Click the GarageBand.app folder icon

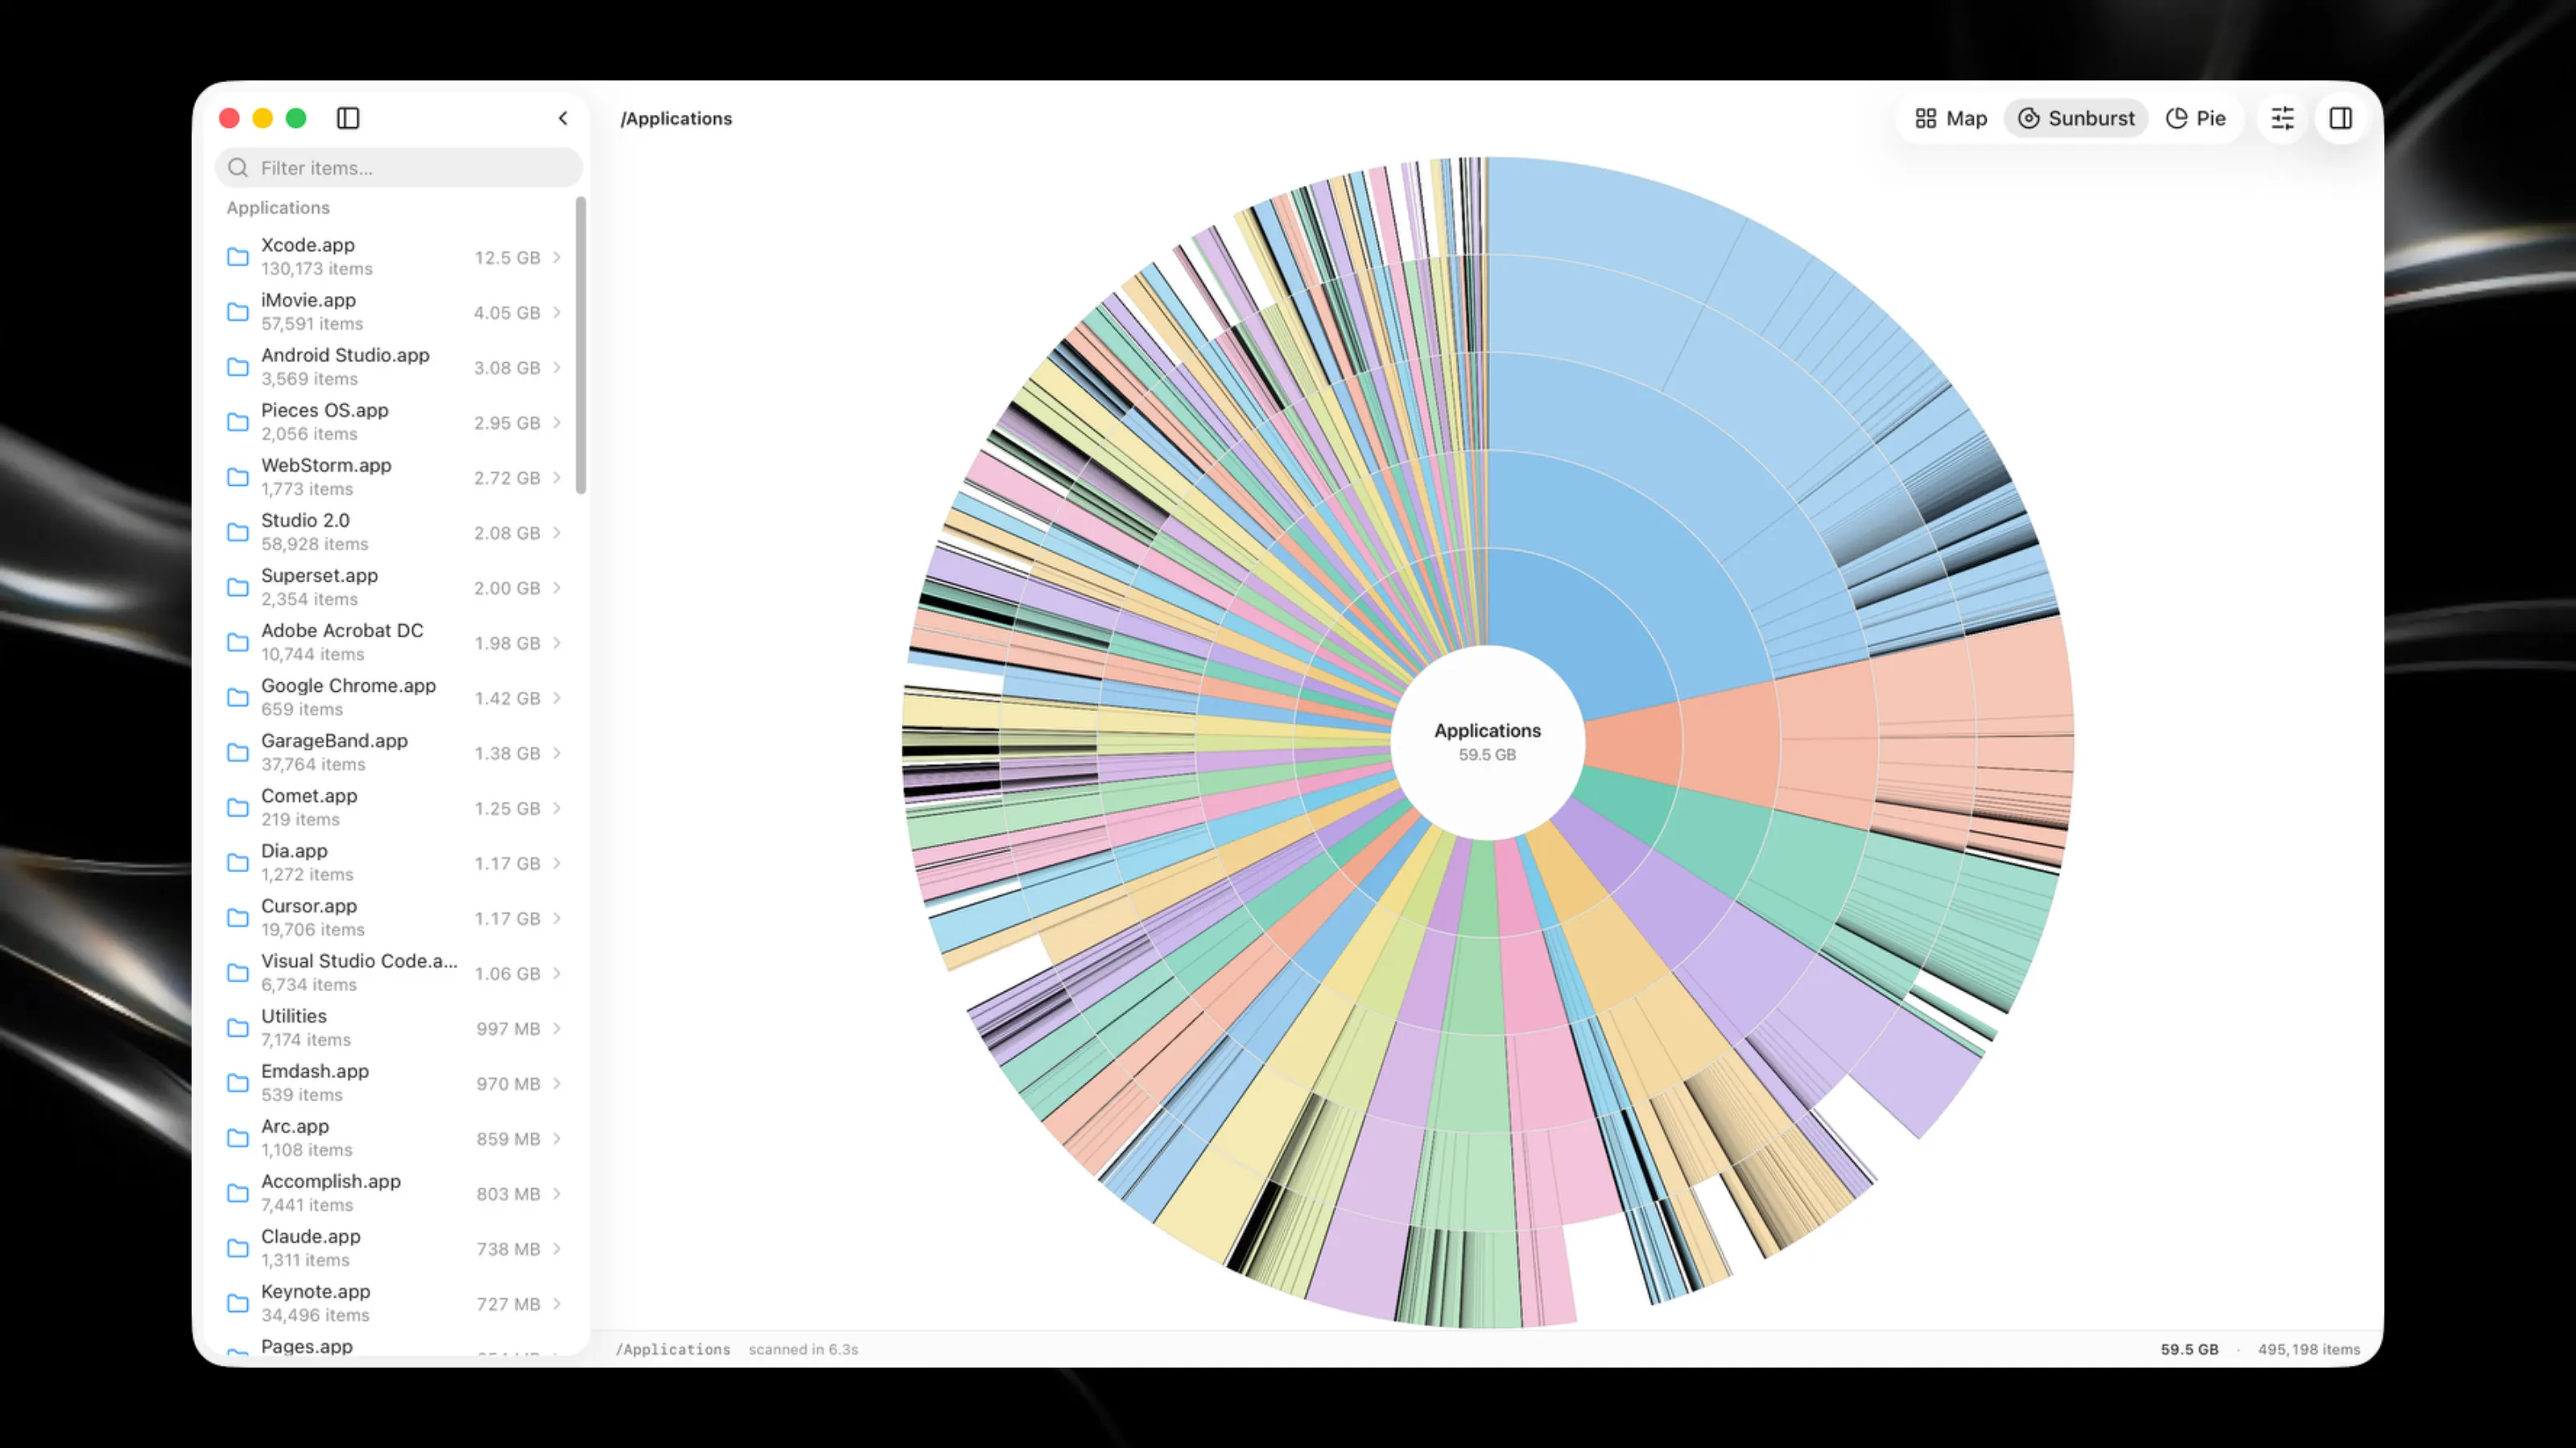[x=238, y=751]
